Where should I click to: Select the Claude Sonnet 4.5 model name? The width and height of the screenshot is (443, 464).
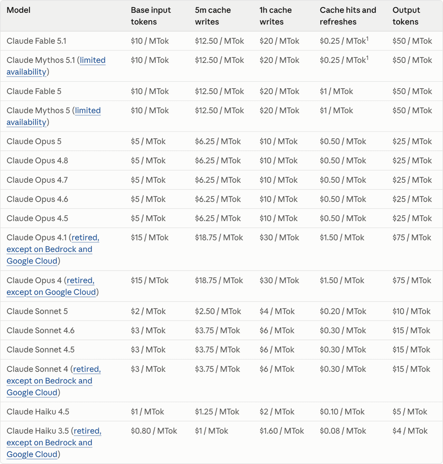coord(41,350)
